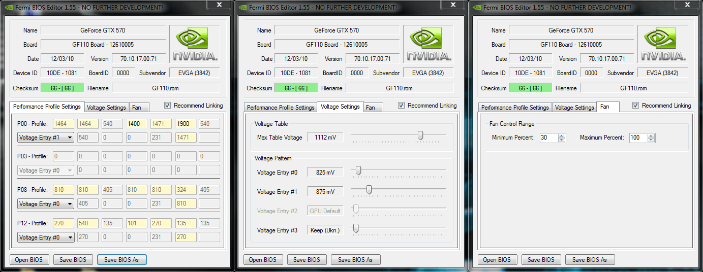
Task: Click the Minimum Percent field showing 30
Action: pos(549,138)
